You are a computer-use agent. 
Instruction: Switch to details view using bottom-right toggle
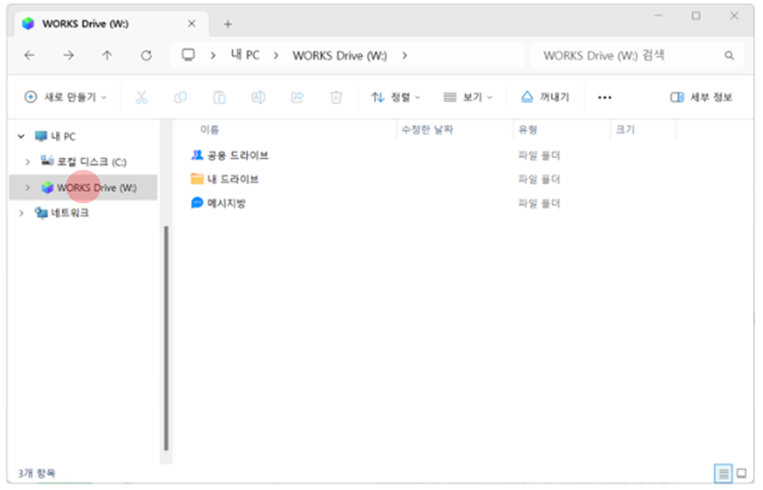[722, 473]
